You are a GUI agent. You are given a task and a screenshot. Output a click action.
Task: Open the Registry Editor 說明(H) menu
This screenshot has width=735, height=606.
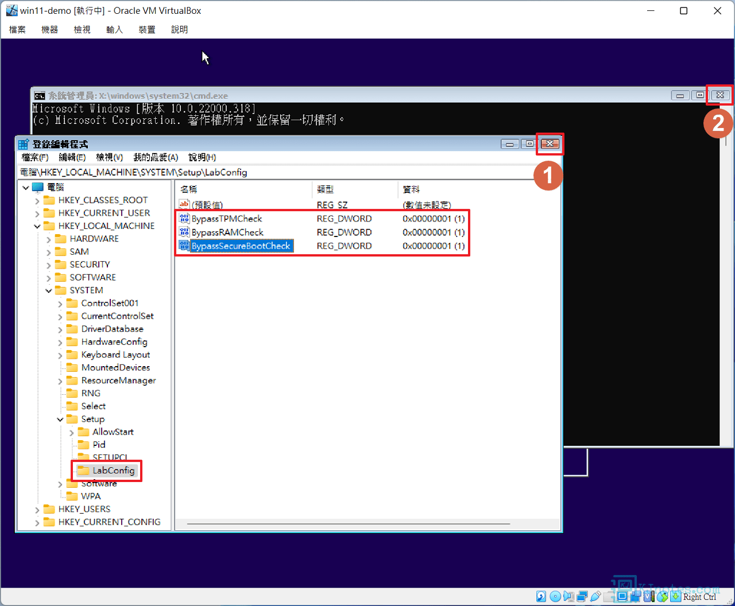(202, 157)
